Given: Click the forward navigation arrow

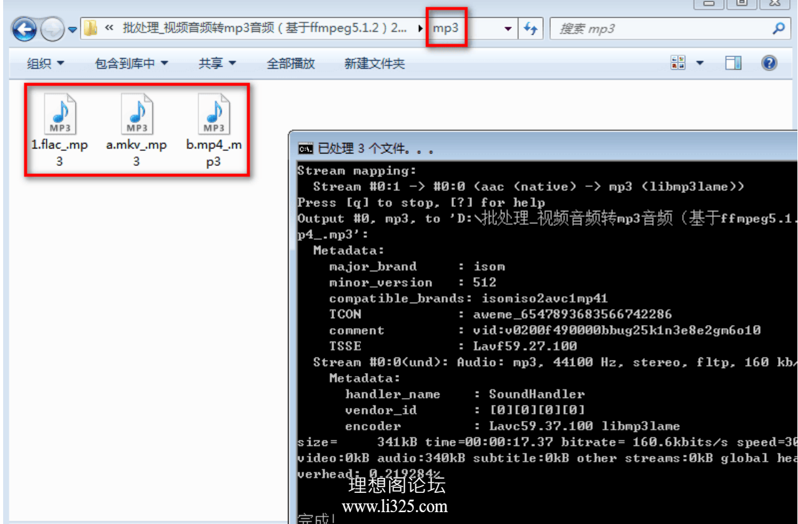Looking at the screenshot, I should point(52,29).
